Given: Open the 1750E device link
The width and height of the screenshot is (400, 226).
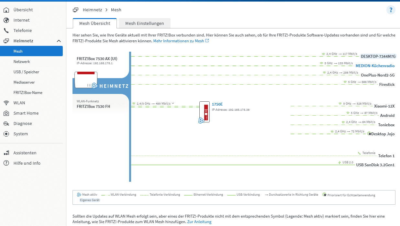Looking at the screenshot, I should [x=217, y=104].
